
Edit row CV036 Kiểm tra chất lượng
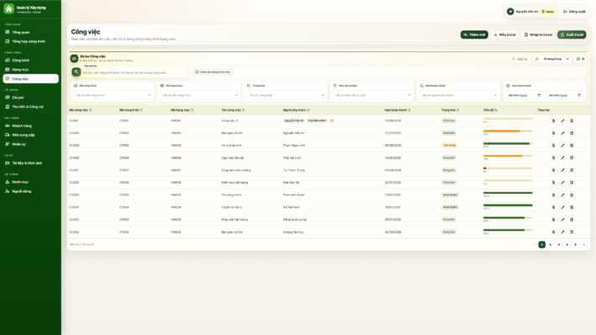tap(562, 183)
